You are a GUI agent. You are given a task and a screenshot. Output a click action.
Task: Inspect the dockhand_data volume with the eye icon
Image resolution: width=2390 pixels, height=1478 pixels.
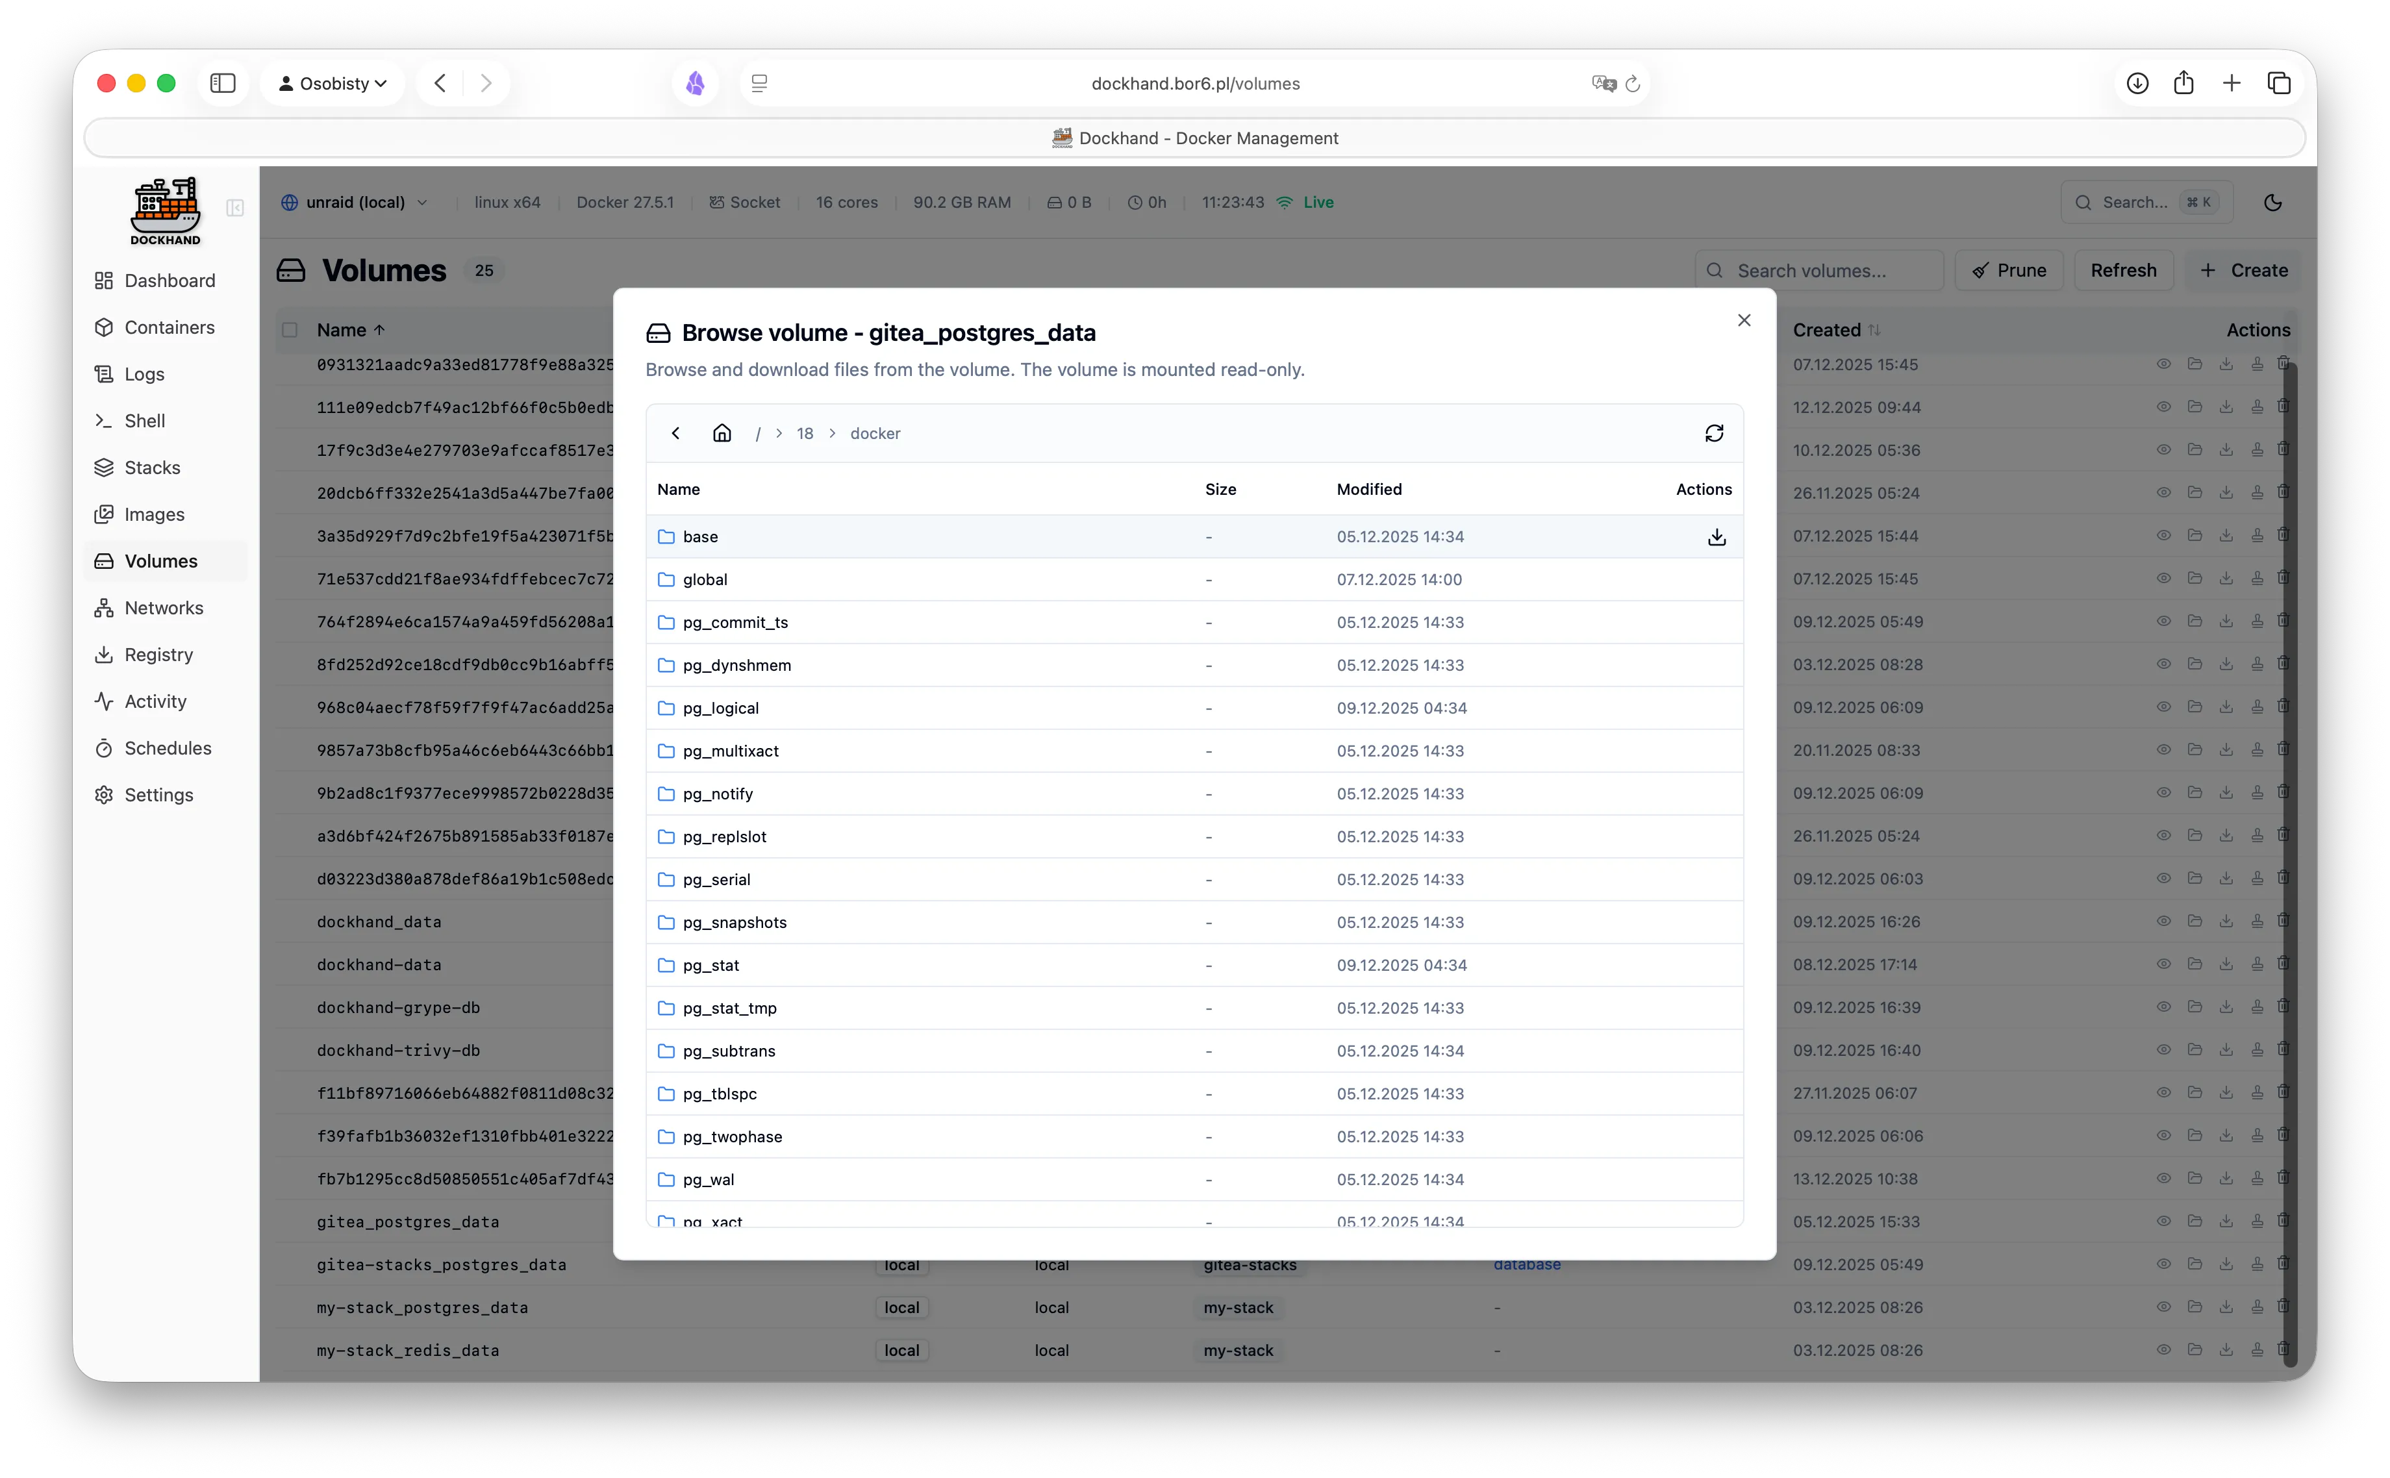(x=2163, y=920)
